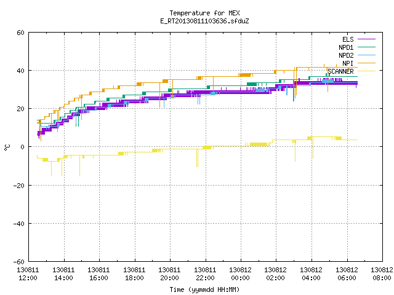Click the chart title 'Temperature for MEX'
Viewport: 394px width, 295px height.
(204, 13)
